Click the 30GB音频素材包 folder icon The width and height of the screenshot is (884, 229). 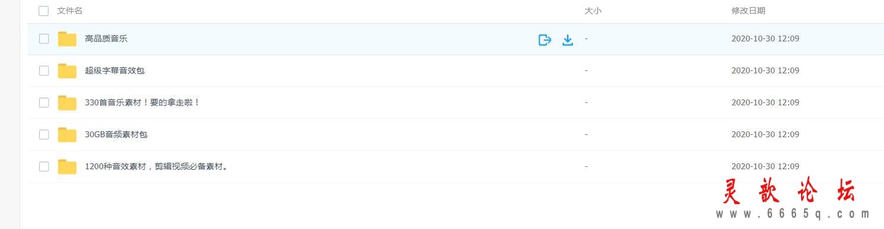(x=67, y=135)
